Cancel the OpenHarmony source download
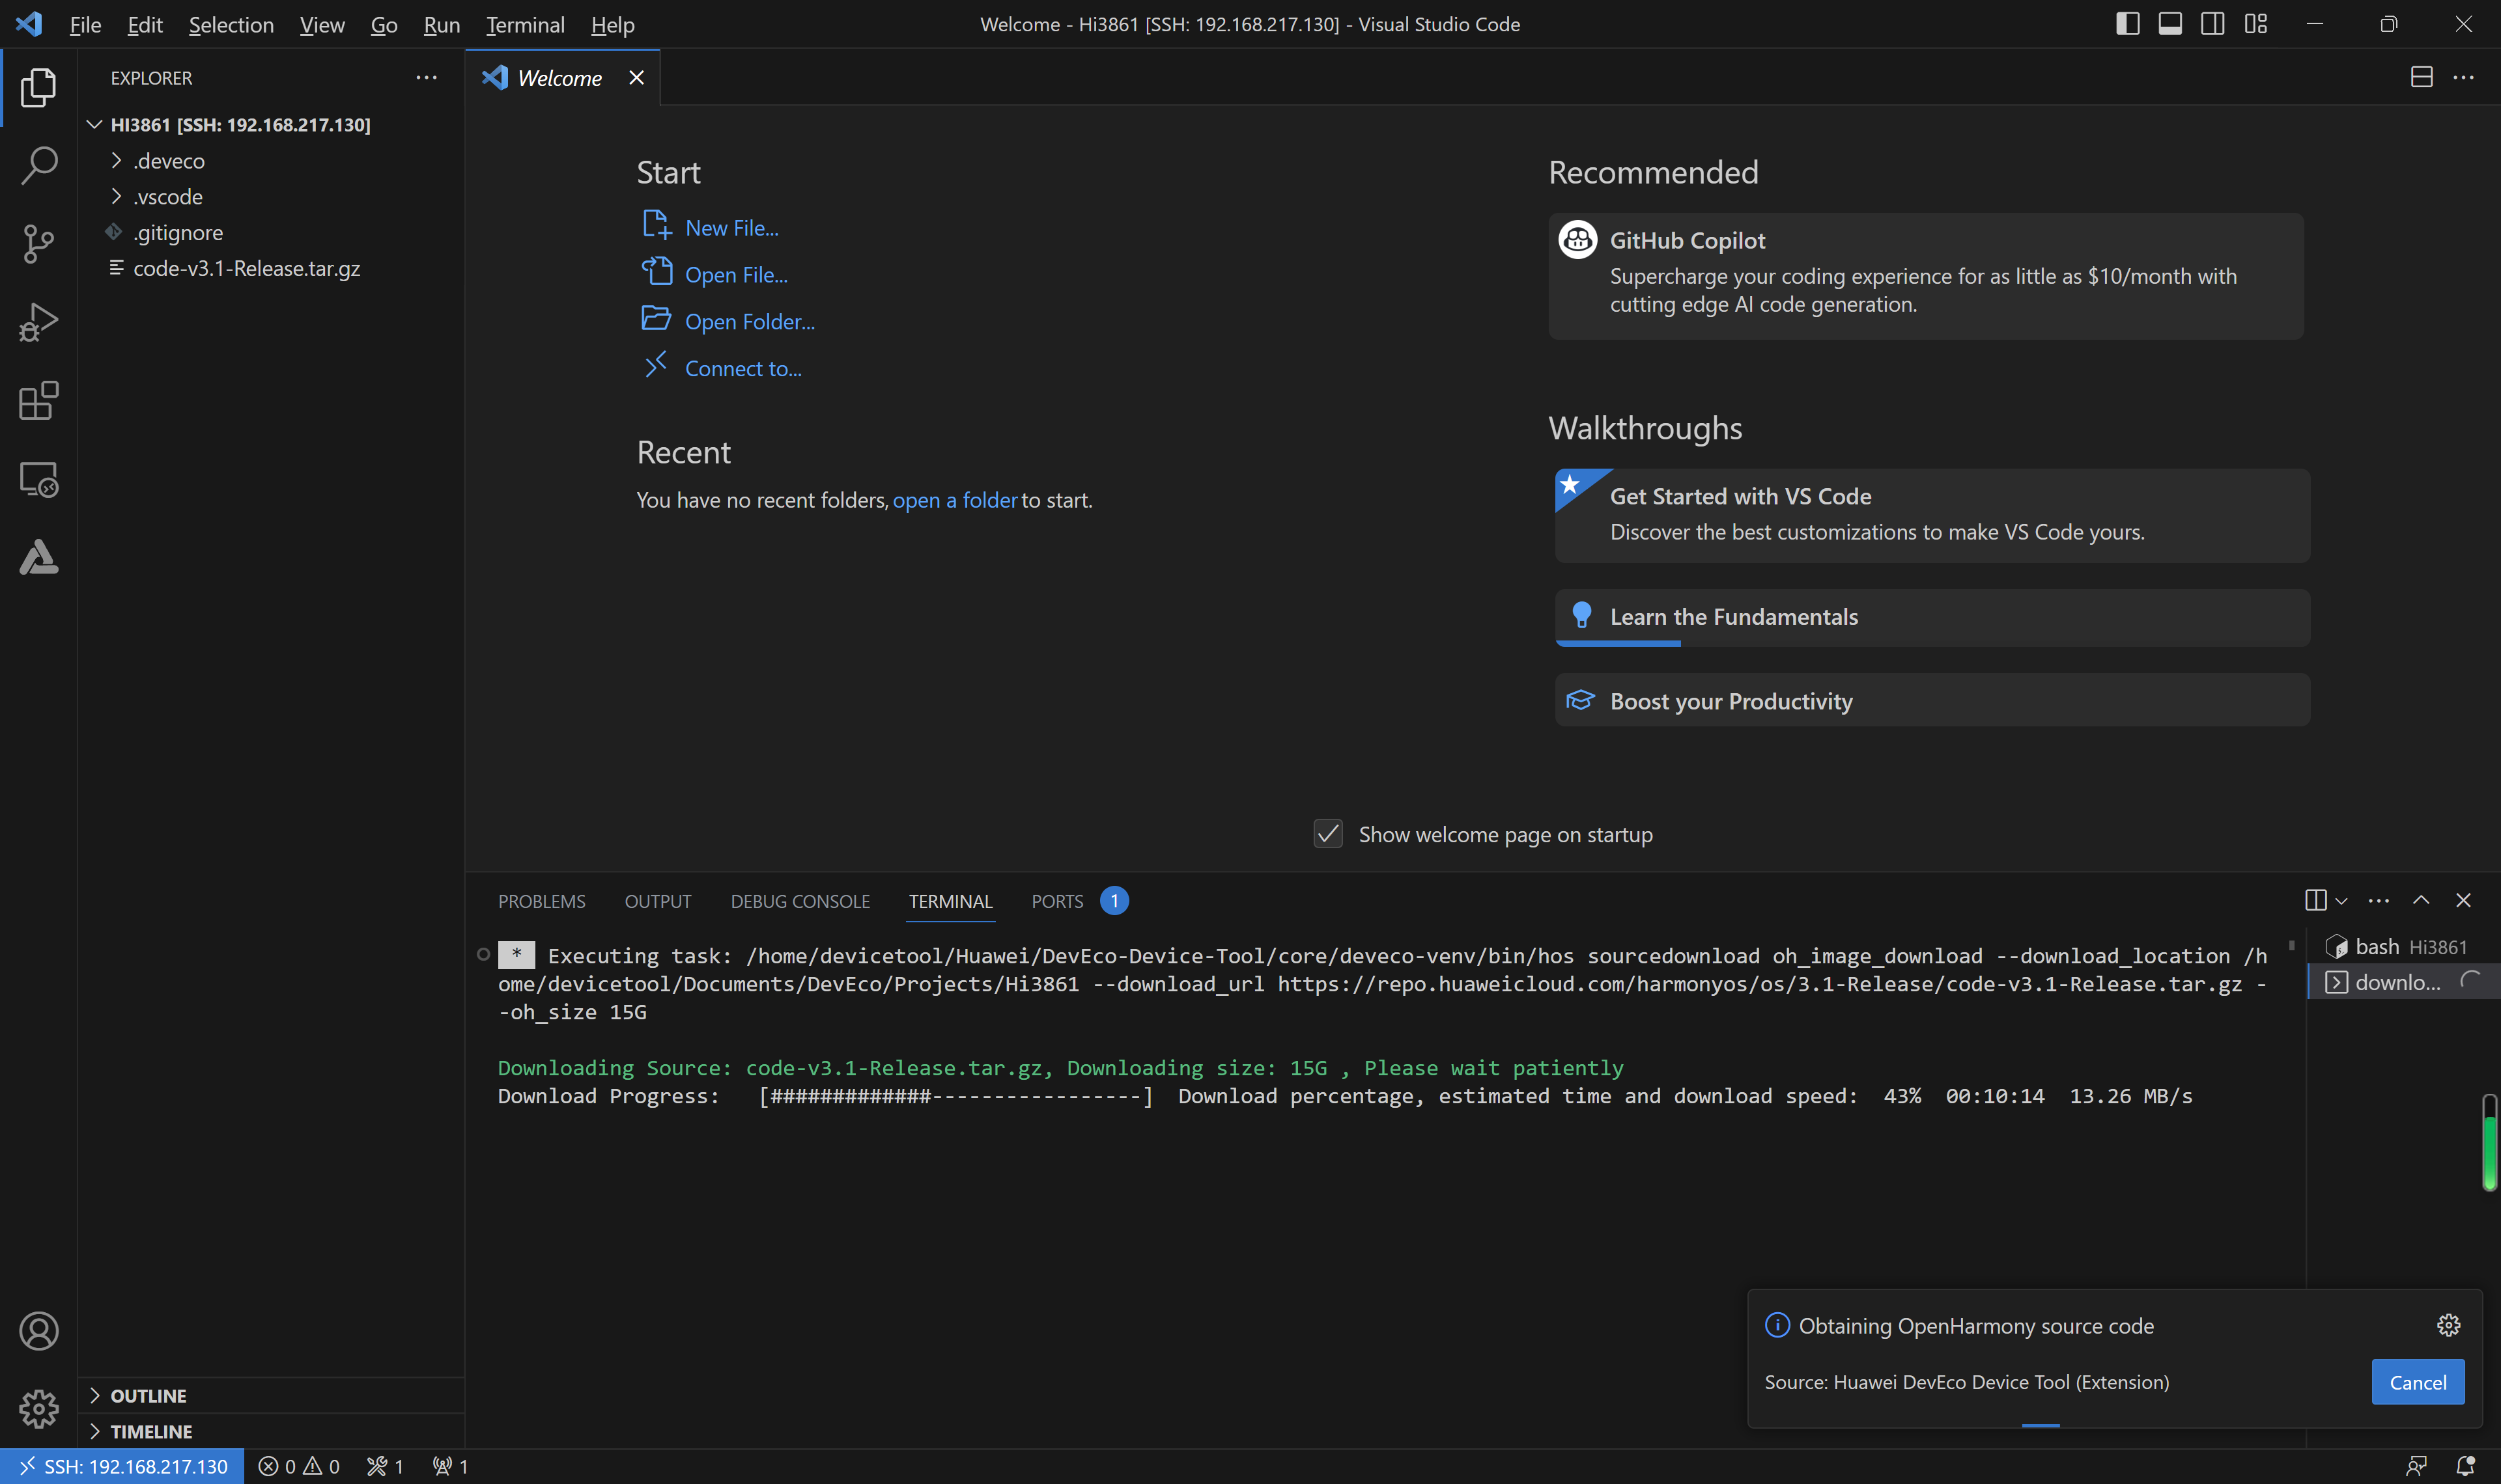The width and height of the screenshot is (2501, 1484). coord(2417,1382)
